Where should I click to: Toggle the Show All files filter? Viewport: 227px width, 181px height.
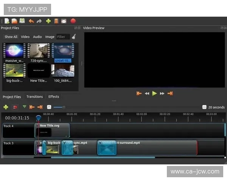pyautogui.click(x=11, y=37)
